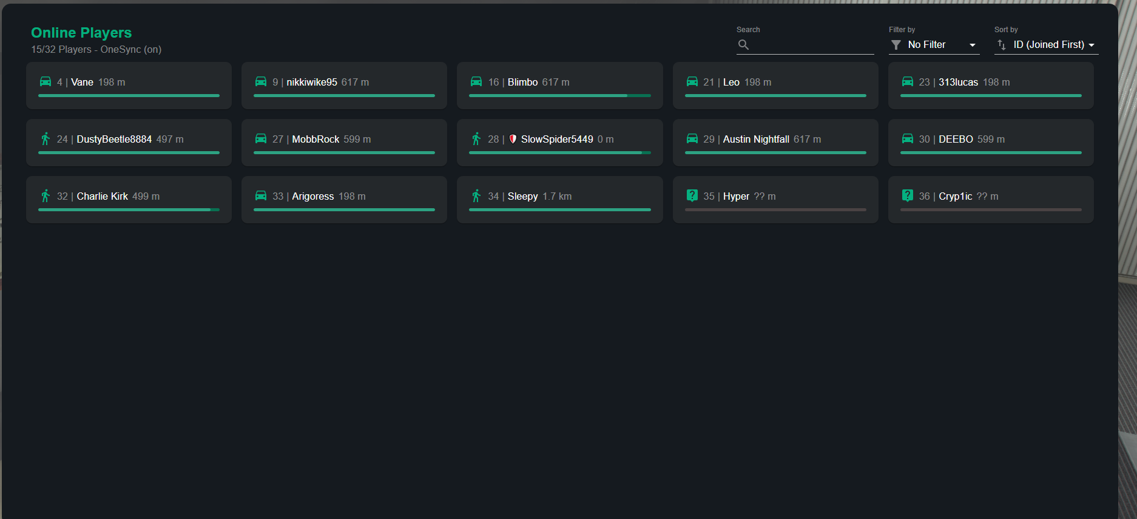1137x519 pixels.
Task: Select the player name DustyBeetle8884
Action: [114, 139]
